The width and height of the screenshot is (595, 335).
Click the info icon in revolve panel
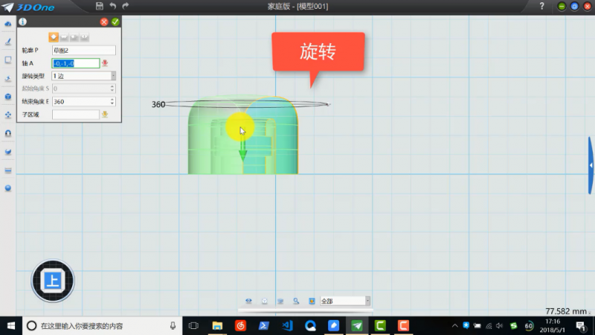coord(23,22)
